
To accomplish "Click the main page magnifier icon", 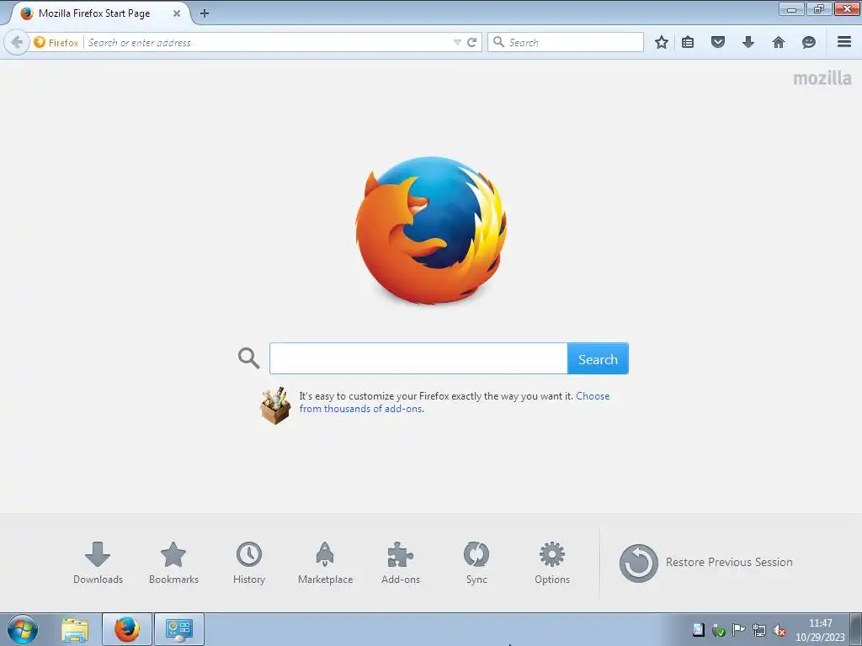I will pos(248,358).
